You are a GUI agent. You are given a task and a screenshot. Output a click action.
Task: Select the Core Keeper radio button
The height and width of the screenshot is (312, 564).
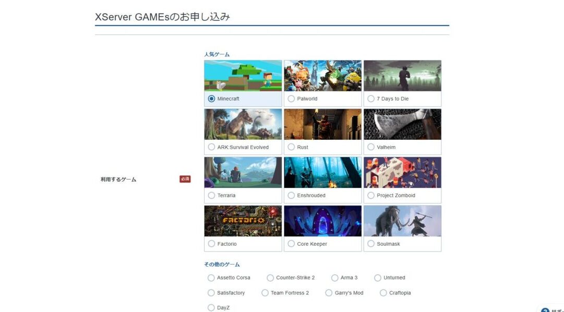coord(291,244)
